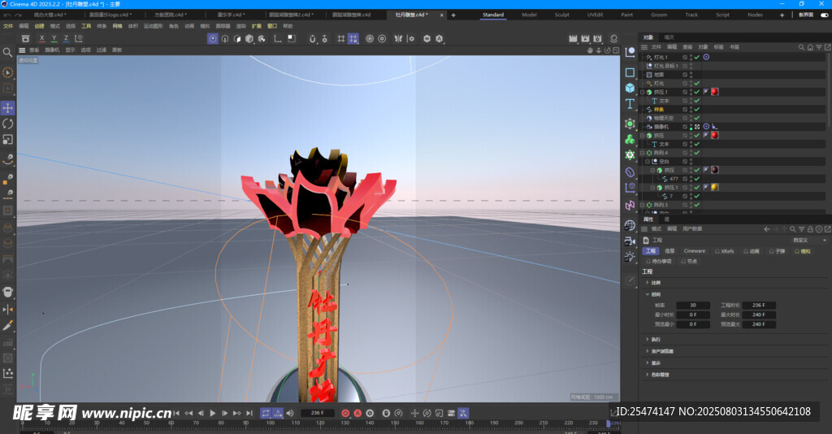
Task: Click the record keyframe button in timeline
Action: click(345, 413)
